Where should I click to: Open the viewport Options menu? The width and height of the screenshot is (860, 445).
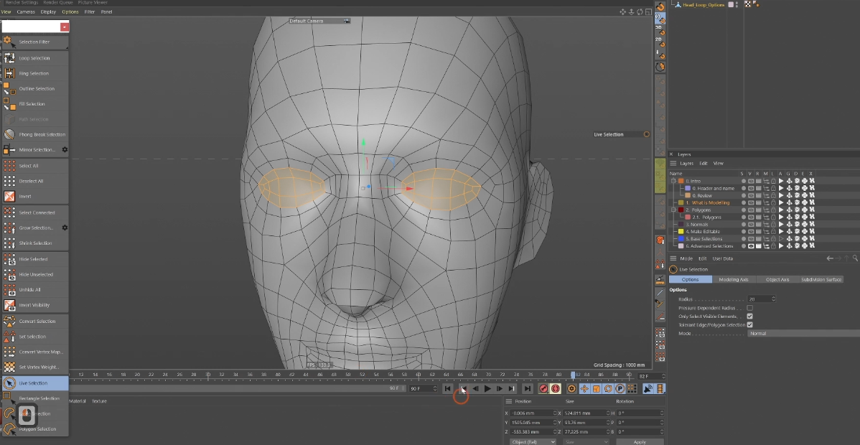pyautogui.click(x=70, y=11)
